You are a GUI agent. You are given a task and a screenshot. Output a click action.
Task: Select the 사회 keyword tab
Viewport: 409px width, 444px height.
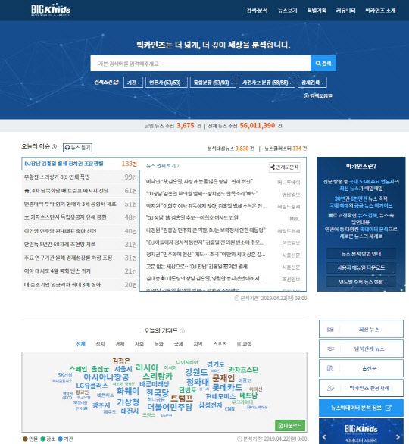coord(139,344)
